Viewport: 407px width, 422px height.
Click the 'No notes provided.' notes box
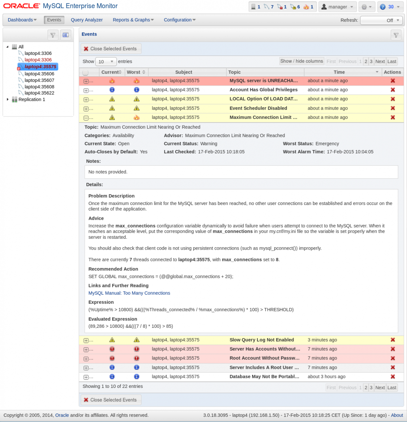coord(241,172)
